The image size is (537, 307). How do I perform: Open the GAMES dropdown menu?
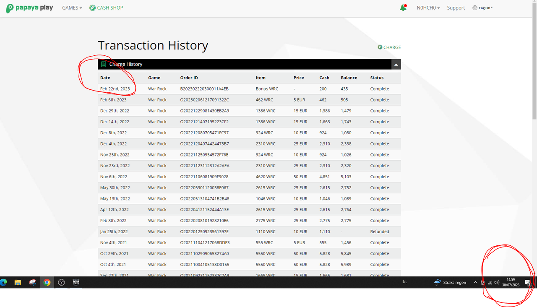(x=72, y=8)
